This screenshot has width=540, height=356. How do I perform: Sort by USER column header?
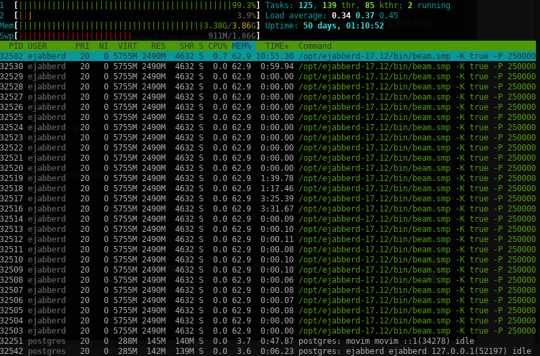coord(37,46)
